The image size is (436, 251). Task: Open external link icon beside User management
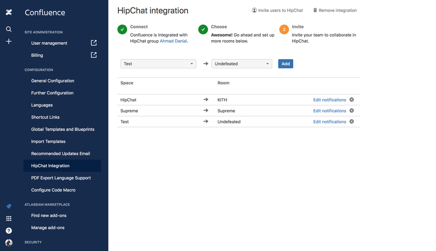pyautogui.click(x=94, y=43)
